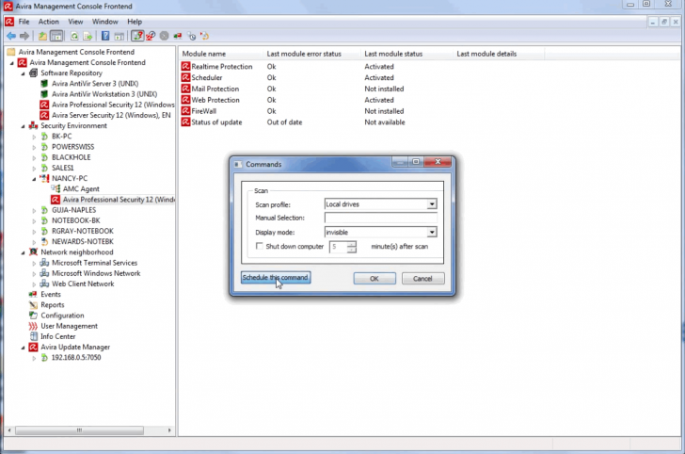This screenshot has height=454, width=685.
Task: Click the Last module details column header
Action: [x=500, y=54]
